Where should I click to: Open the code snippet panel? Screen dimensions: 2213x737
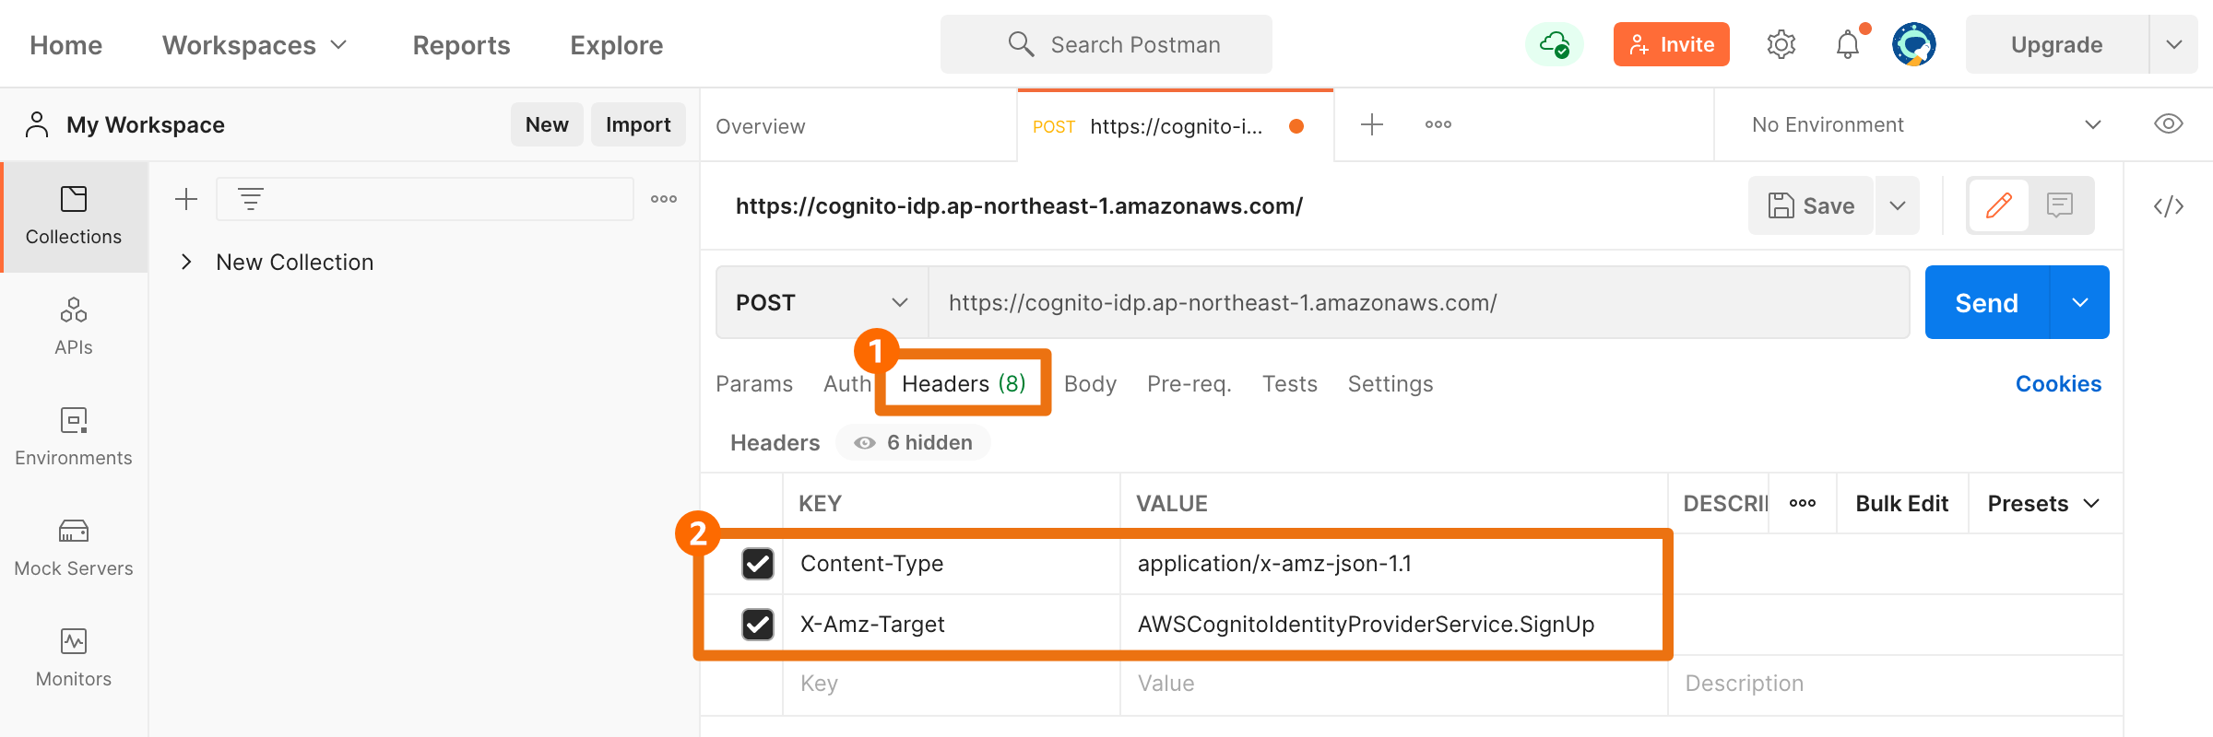[x=2169, y=205]
